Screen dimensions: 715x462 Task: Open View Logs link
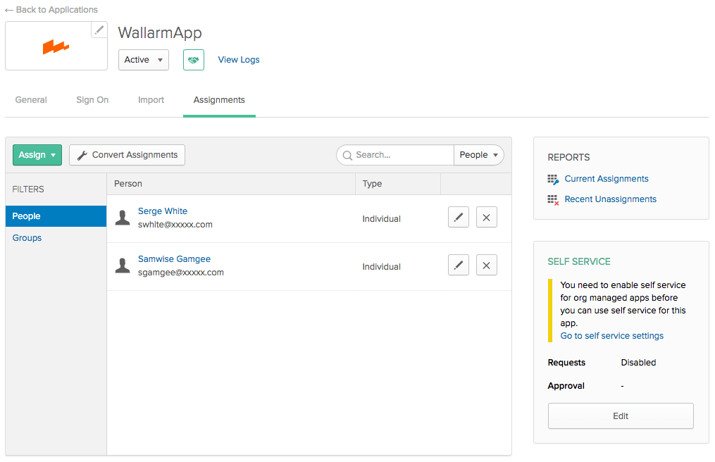[239, 60]
